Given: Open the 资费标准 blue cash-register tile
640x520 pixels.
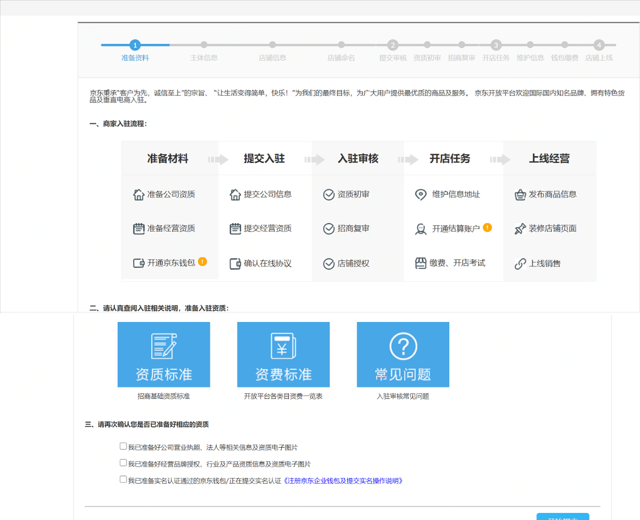Looking at the screenshot, I should pyautogui.click(x=283, y=355).
